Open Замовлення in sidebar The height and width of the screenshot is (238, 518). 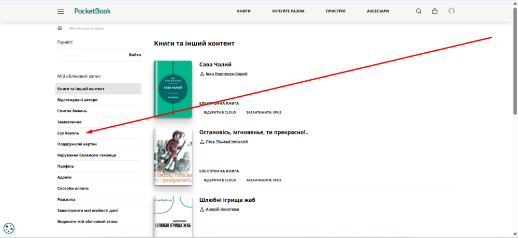[98, 122]
